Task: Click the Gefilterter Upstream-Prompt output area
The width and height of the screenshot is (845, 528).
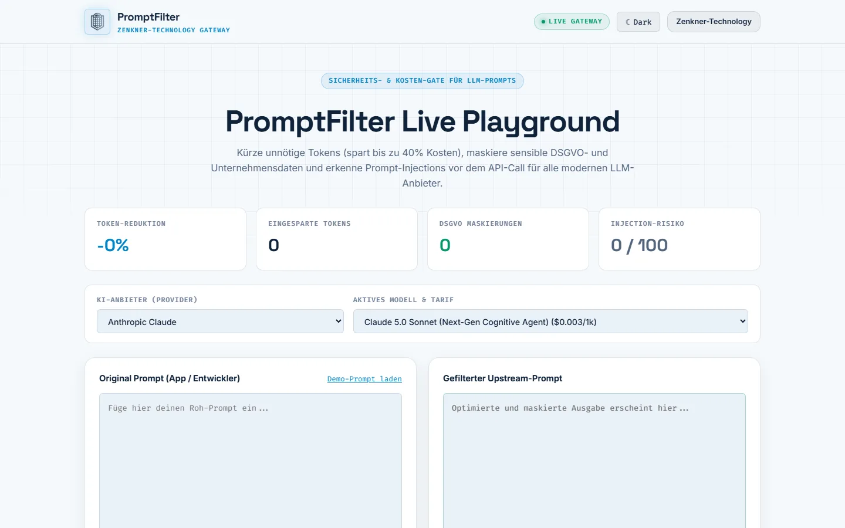Action: tap(594, 461)
